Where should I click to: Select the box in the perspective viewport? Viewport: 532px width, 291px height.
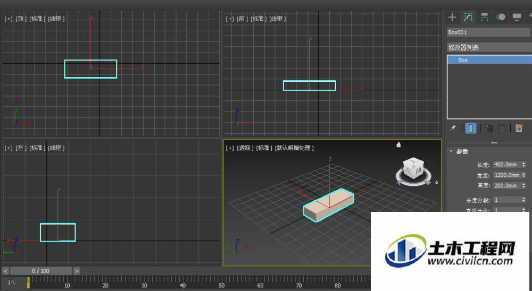329,206
